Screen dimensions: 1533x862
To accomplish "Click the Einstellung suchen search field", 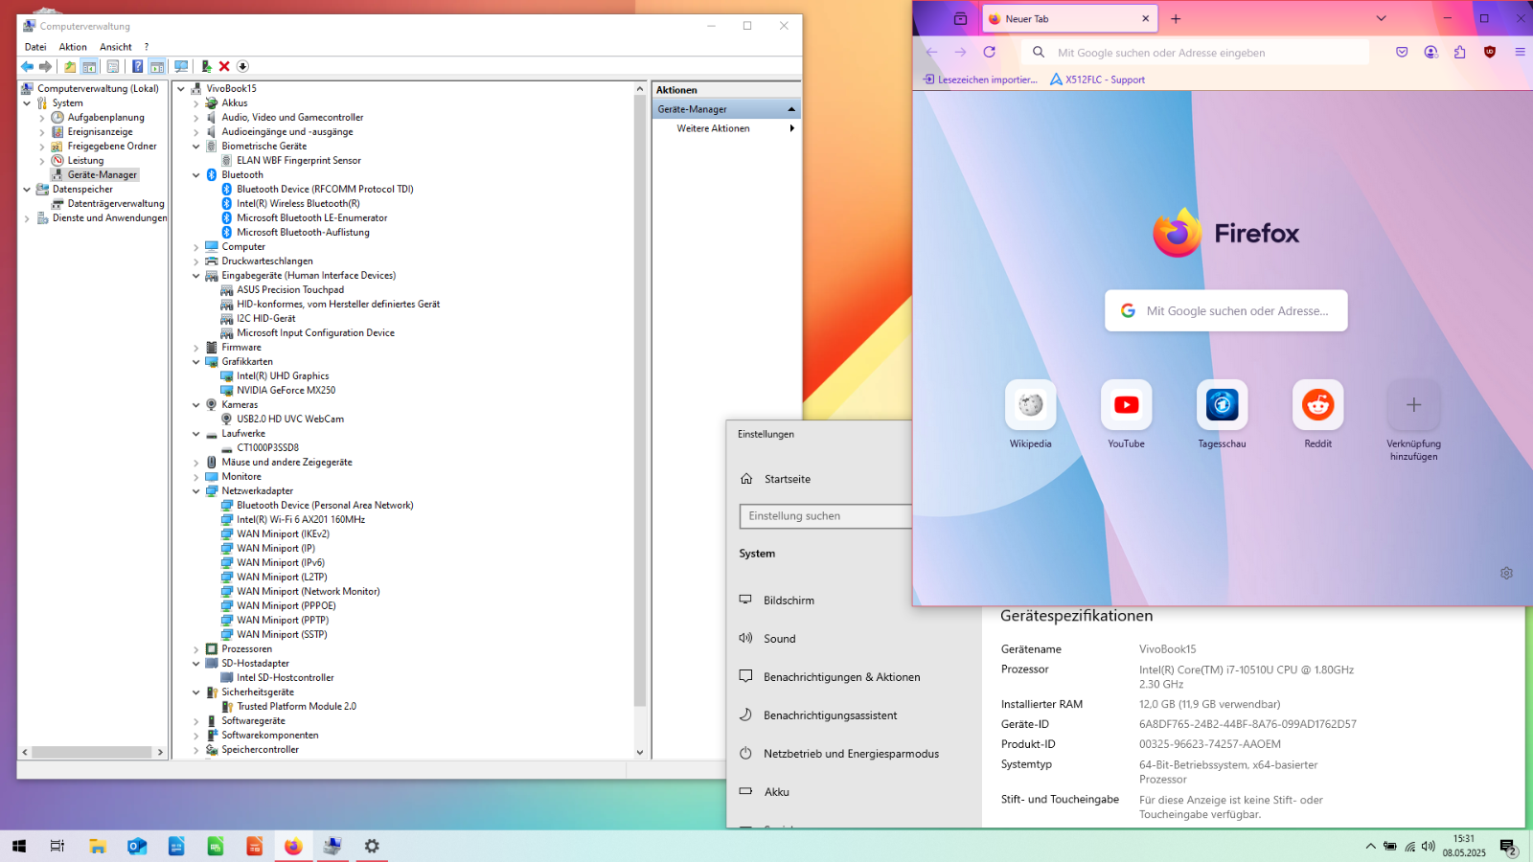I will pyautogui.click(x=826, y=516).
